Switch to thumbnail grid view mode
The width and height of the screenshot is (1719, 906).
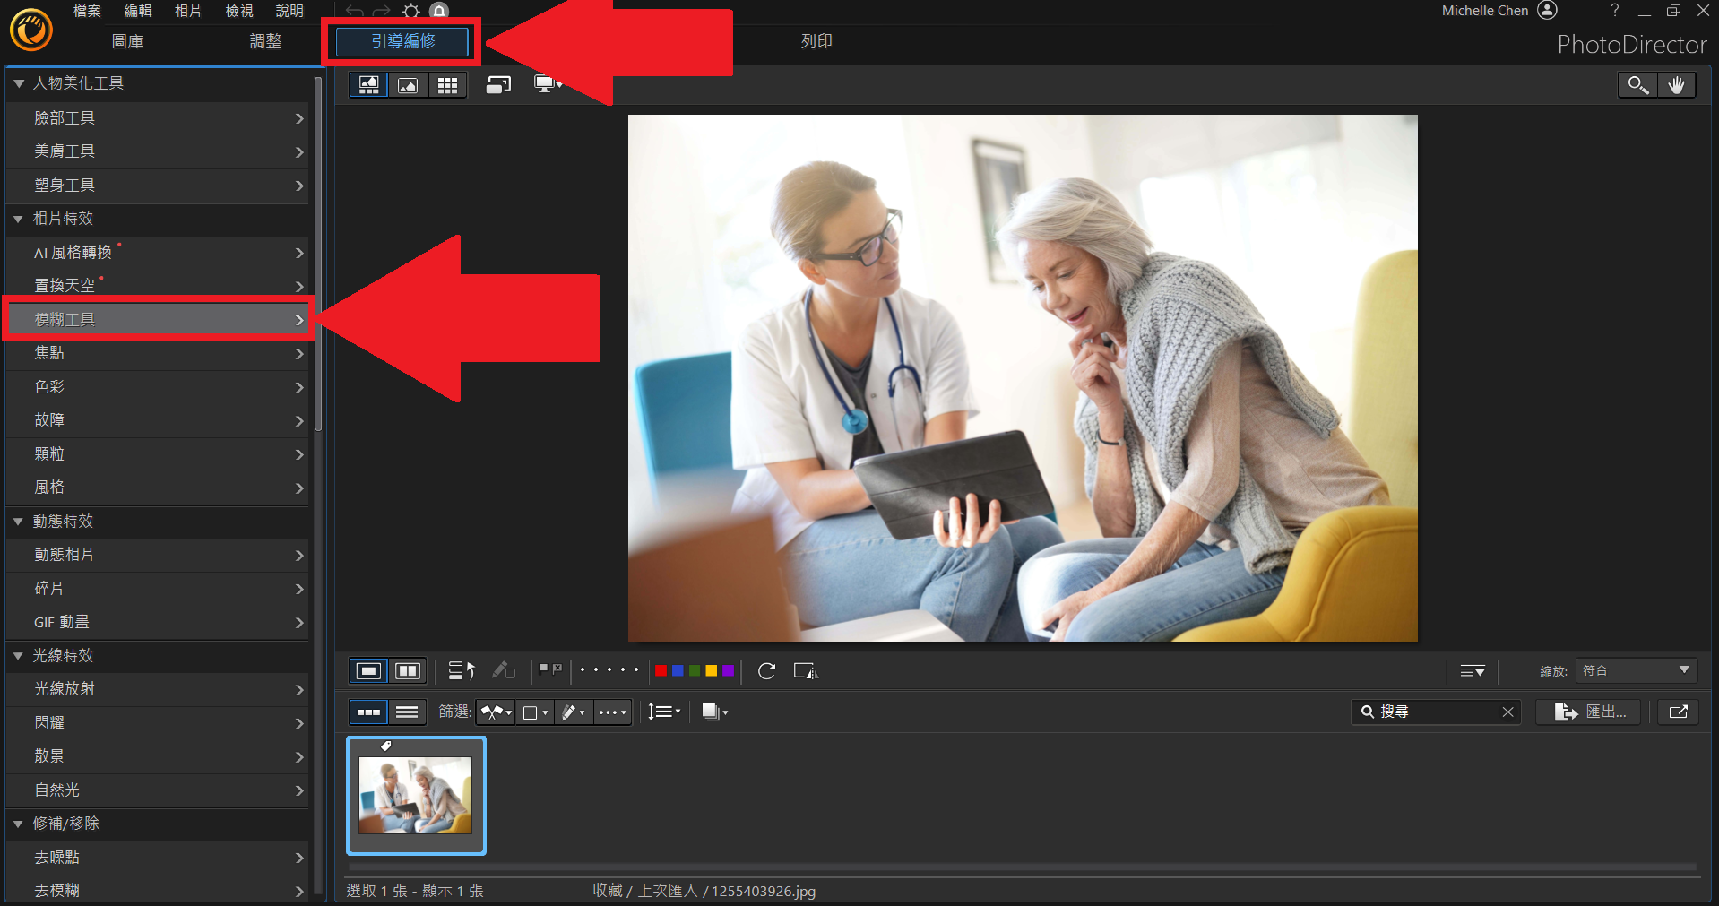(447, 85)
